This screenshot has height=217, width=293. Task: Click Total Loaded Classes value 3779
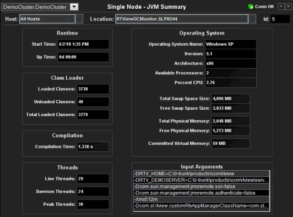93,114
